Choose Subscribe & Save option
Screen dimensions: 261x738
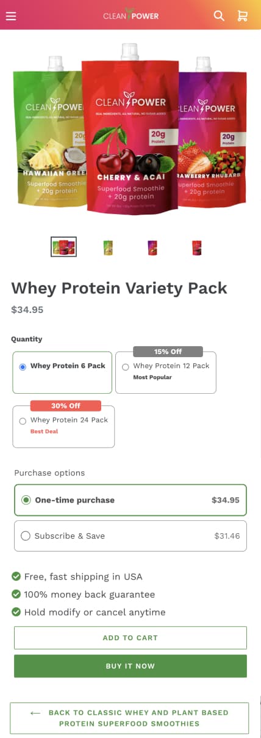click(x=130, y=536)
